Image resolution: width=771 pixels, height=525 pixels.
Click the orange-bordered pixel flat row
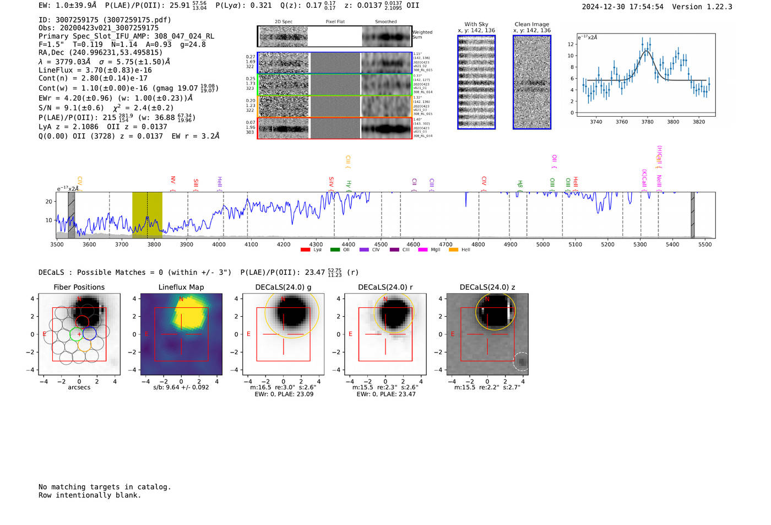tap(335, 106)
